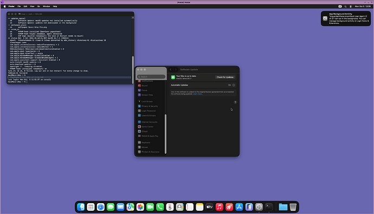374x214 pixels.
Task: Open Spotlight search in the menu bar
Action: (345, 7)
